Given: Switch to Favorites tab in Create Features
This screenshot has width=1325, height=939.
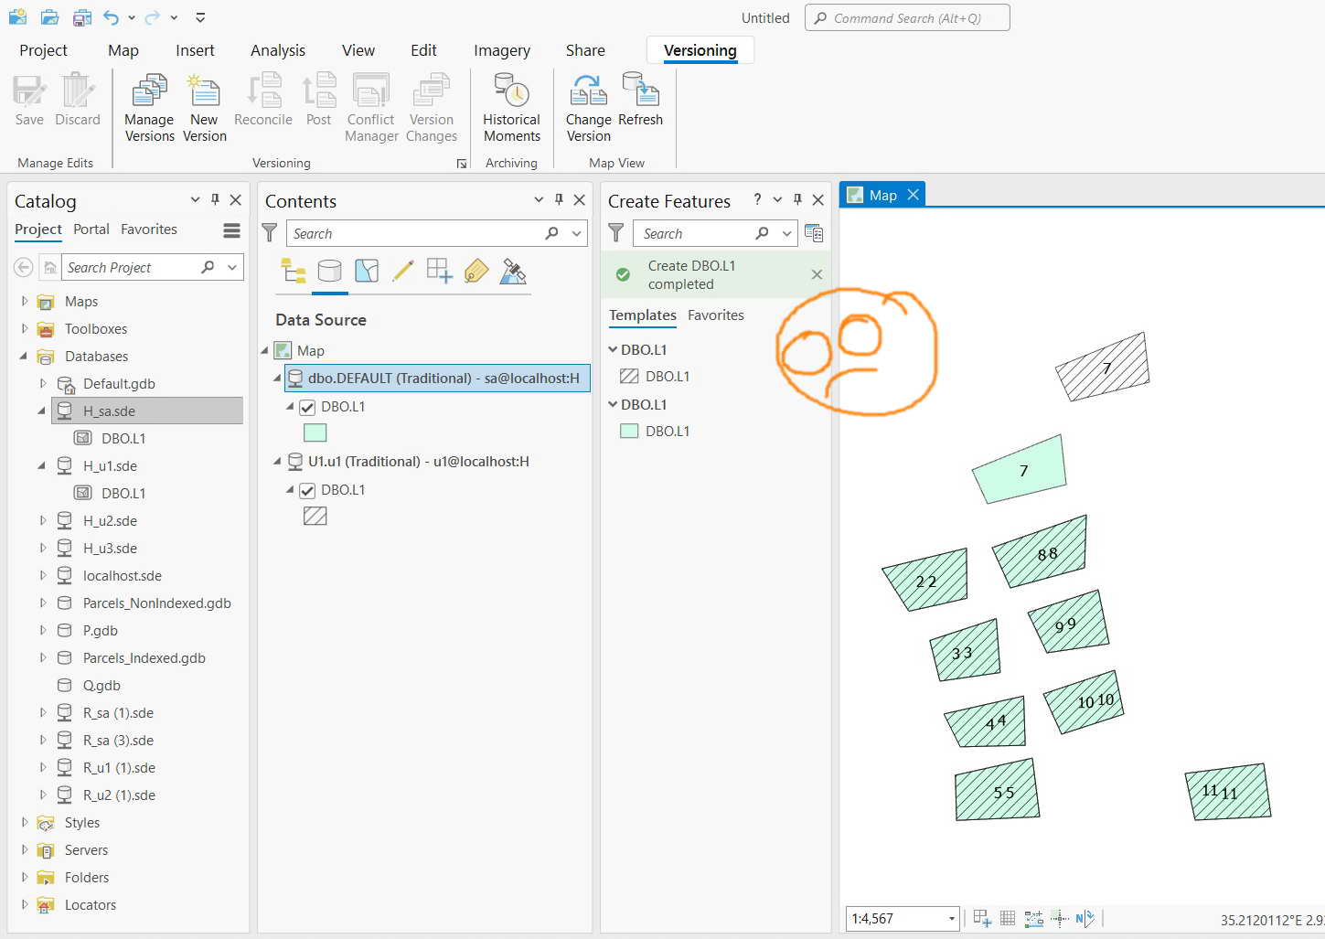Looking at the screenshot, I should click(716, 315).
